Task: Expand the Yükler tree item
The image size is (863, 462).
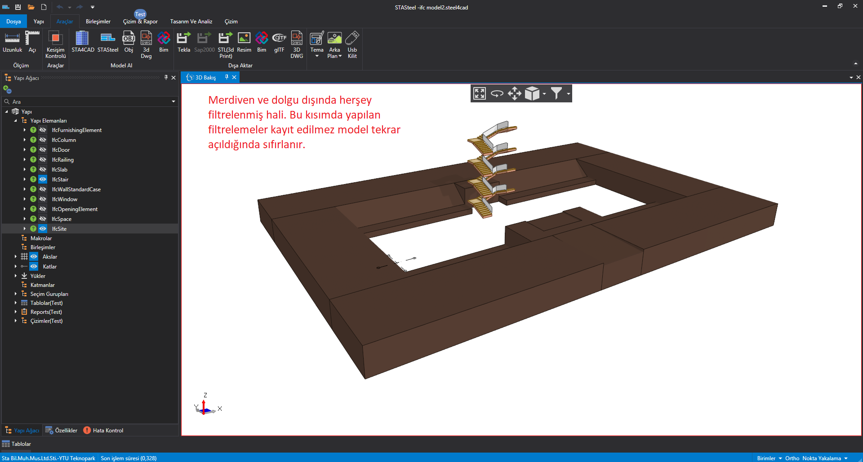Action: click(x=16, y=276)
